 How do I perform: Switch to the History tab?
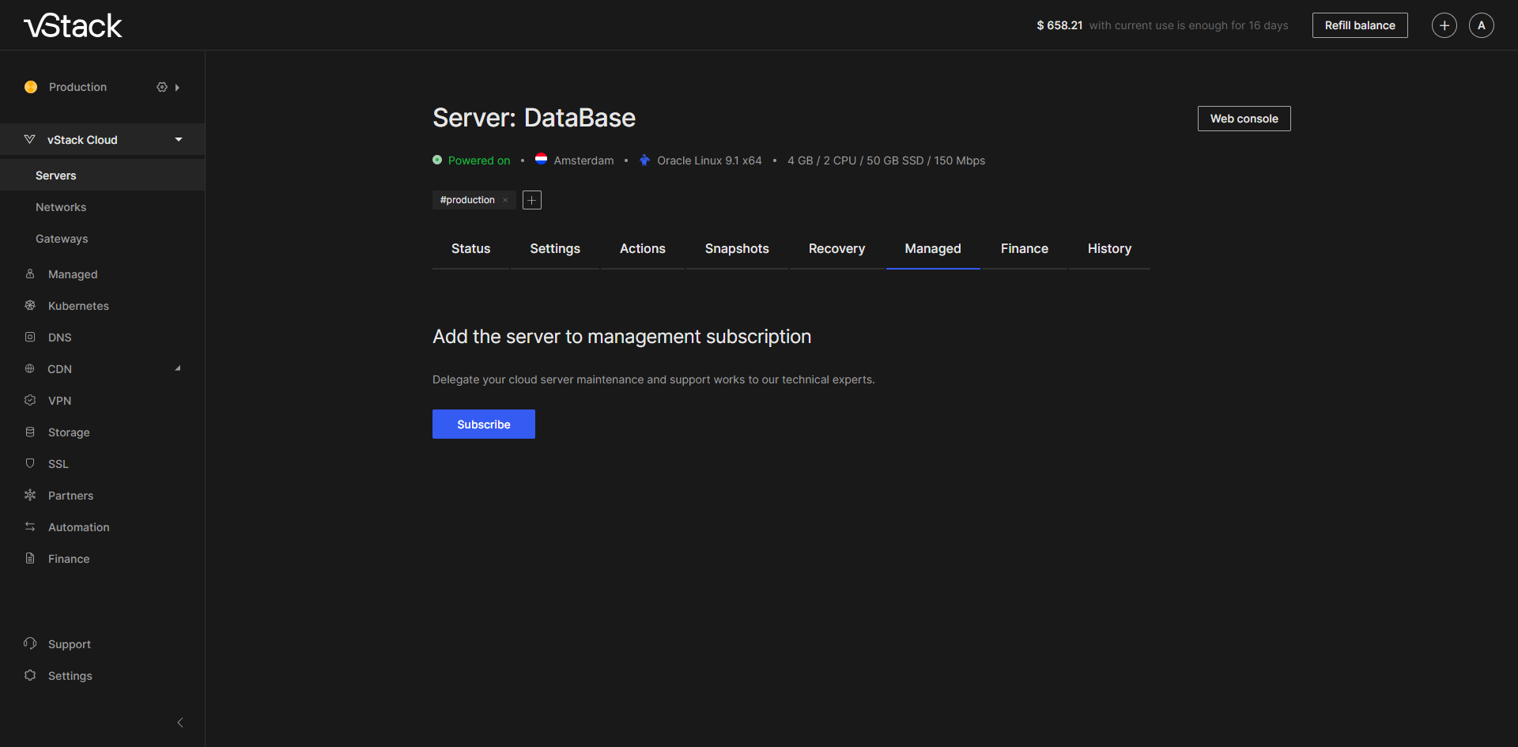tap(1109, 248)
